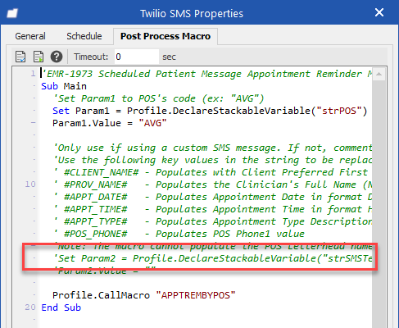Click the "AVG" string value
The image size is (399, 328).
pos(152,123)
